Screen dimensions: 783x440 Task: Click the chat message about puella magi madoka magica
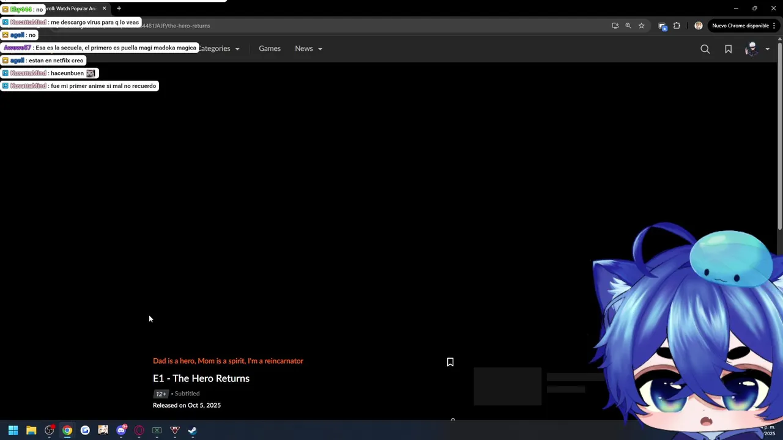click(100, 48)
